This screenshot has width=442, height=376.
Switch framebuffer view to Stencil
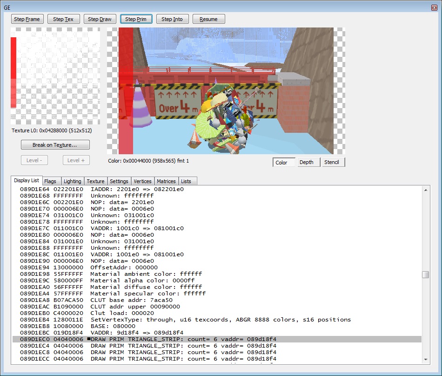pyautogui.click(x=331, y=162)
